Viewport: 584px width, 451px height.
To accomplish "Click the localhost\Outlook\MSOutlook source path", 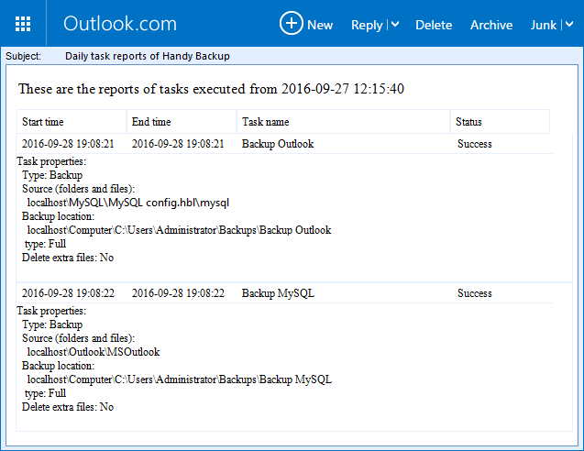I will [x=94, y=352].
